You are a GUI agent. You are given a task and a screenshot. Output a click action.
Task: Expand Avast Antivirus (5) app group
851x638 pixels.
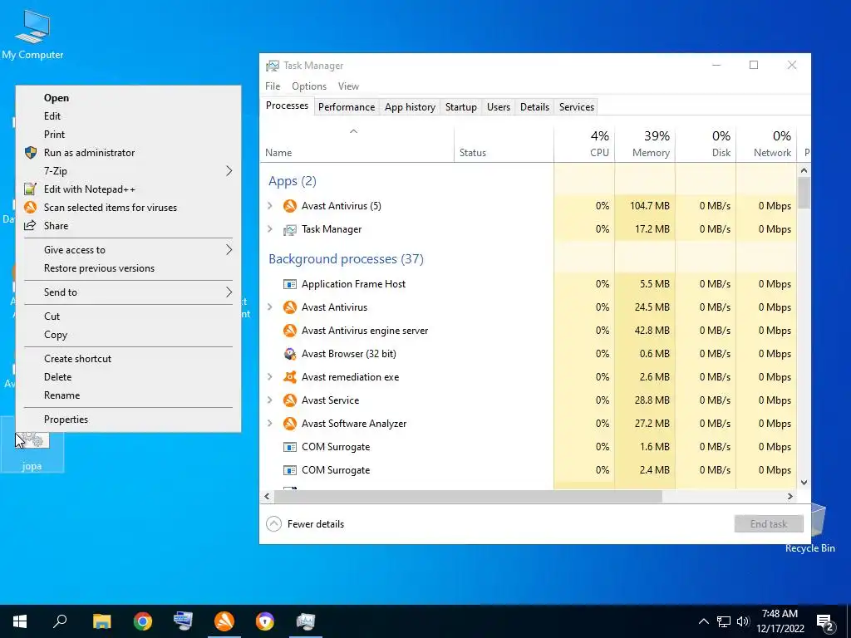click(270, 206)
